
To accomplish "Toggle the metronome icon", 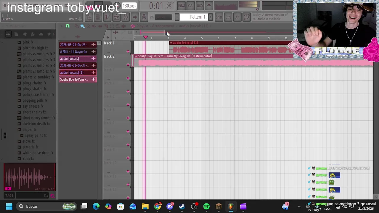I will (x=209, y=5).
